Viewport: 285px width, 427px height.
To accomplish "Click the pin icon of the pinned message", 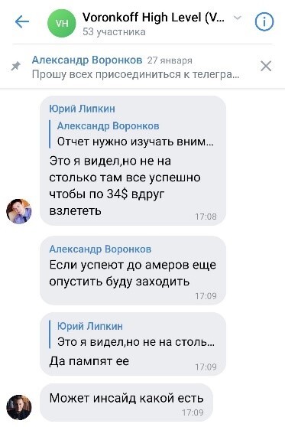I will click(16, 66).
